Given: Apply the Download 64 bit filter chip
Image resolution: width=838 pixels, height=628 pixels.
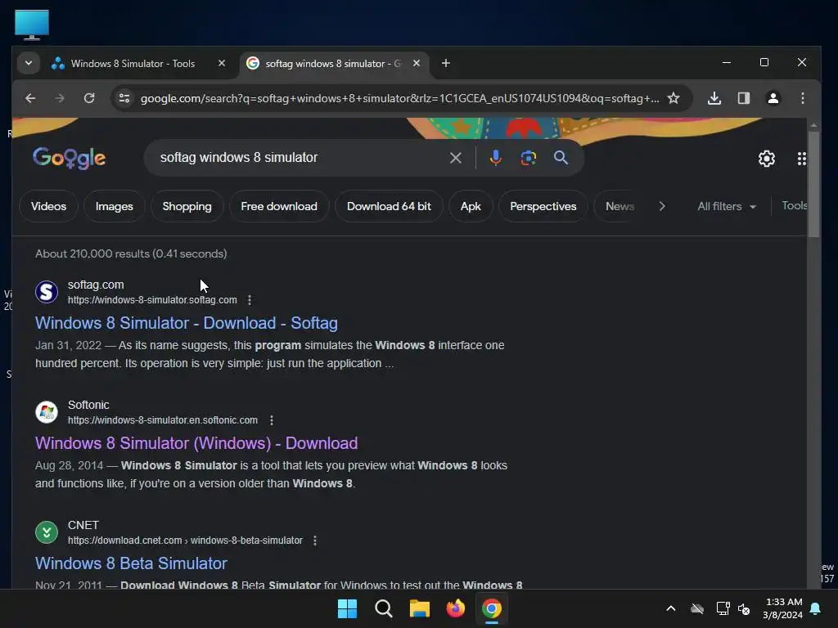Looking at the screenshot, I should 389,206.
